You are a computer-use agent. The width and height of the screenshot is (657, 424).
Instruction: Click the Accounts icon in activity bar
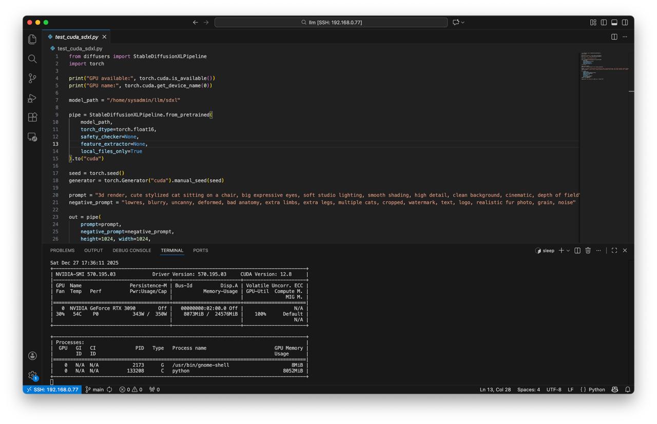[32, 356]
